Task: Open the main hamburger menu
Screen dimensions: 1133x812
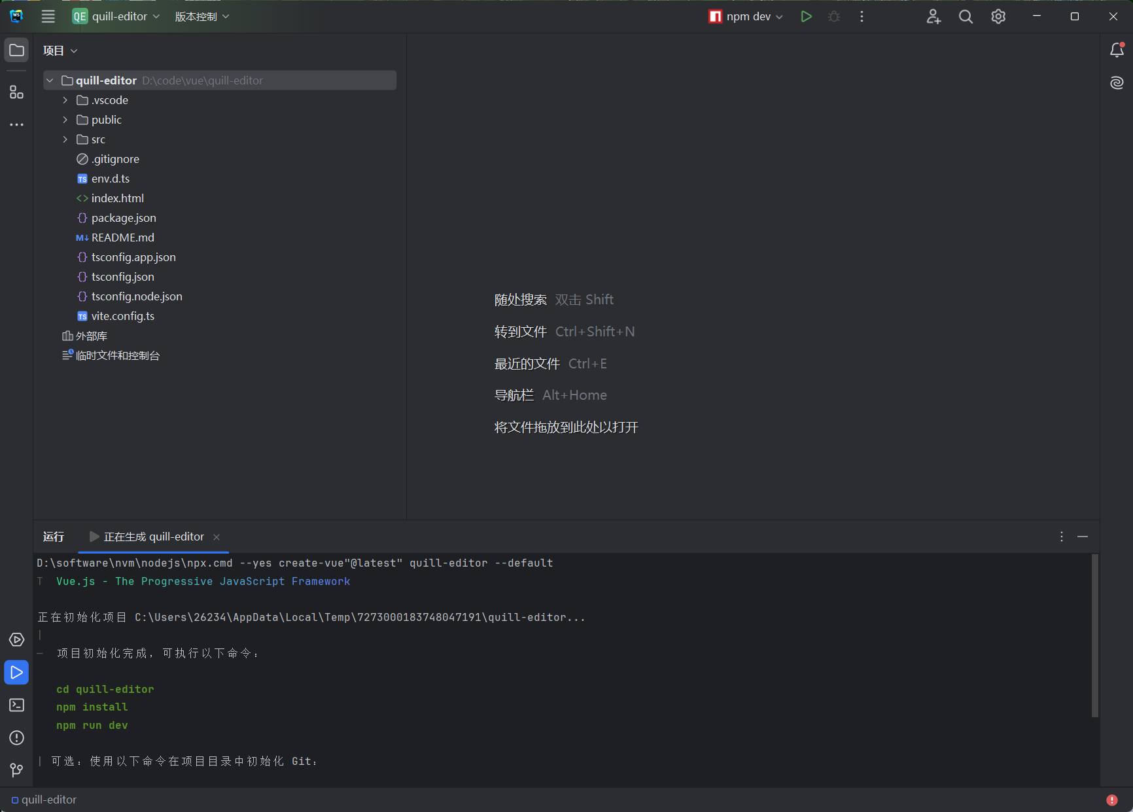Action: [48, 16]
